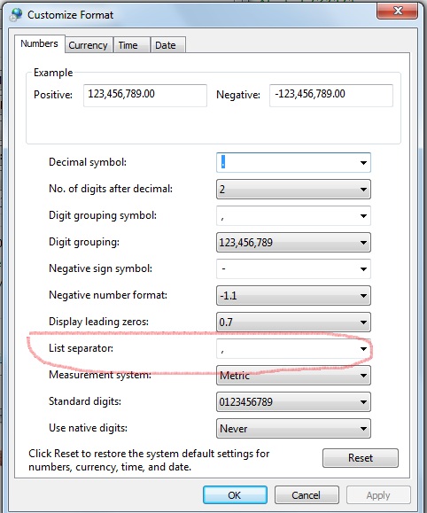The height and width of the screenshot is (513, 427).
Task: Expand the Decimal symbol dropdown
Action: pyautogui.click(x=363, y=163)
